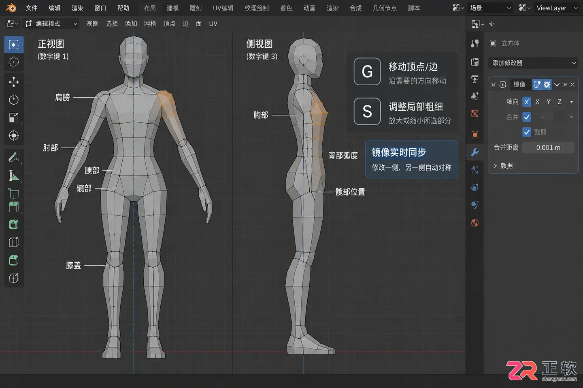Open the 文件 menu
Image resolution: width=583 pixels, height=388 pixels.
pyautogui.click(x=31, y=8)
